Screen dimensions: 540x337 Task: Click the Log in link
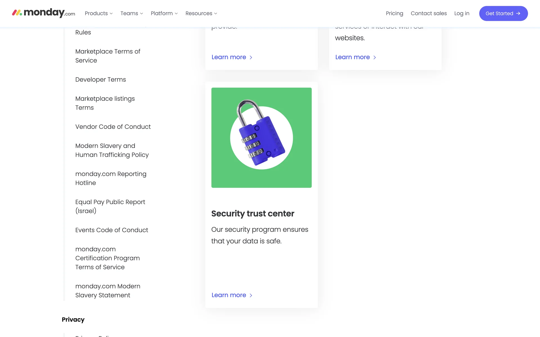[x=462, y=13]
